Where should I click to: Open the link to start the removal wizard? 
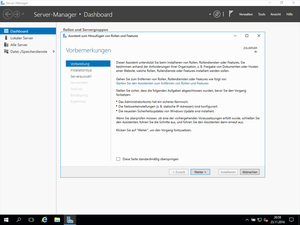coord(162,83)
